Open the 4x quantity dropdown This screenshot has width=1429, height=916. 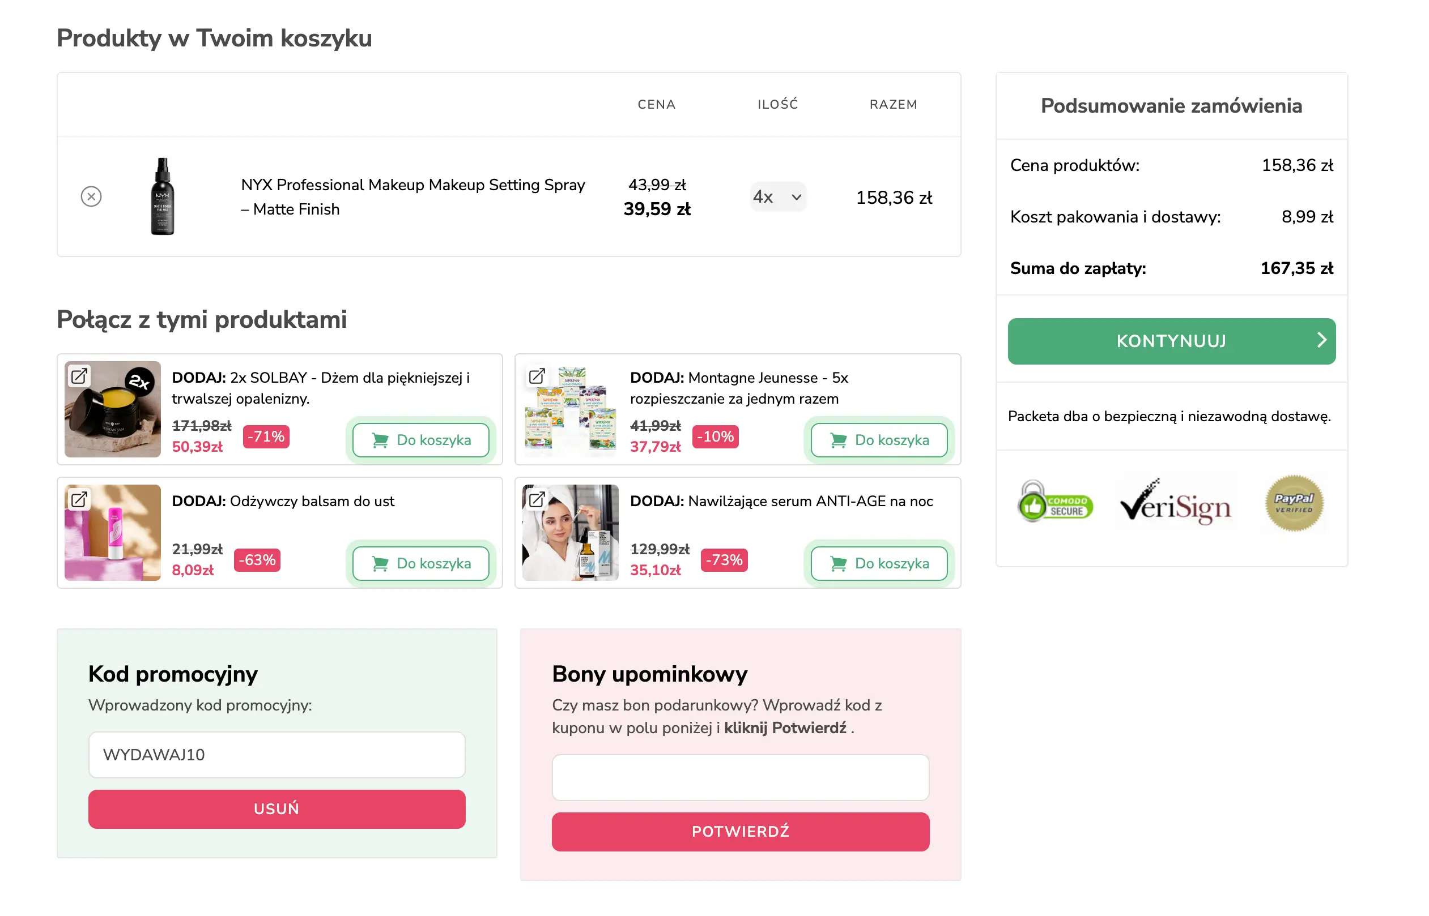pyautogui.click(x=777, y=197)
